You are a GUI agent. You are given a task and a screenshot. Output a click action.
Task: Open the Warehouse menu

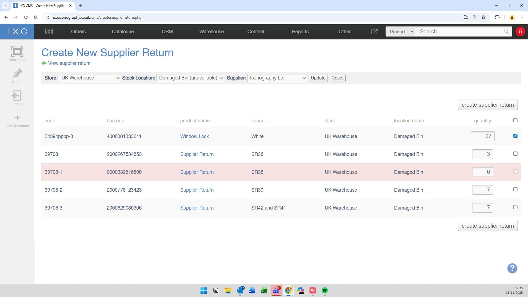pos(211,32)
